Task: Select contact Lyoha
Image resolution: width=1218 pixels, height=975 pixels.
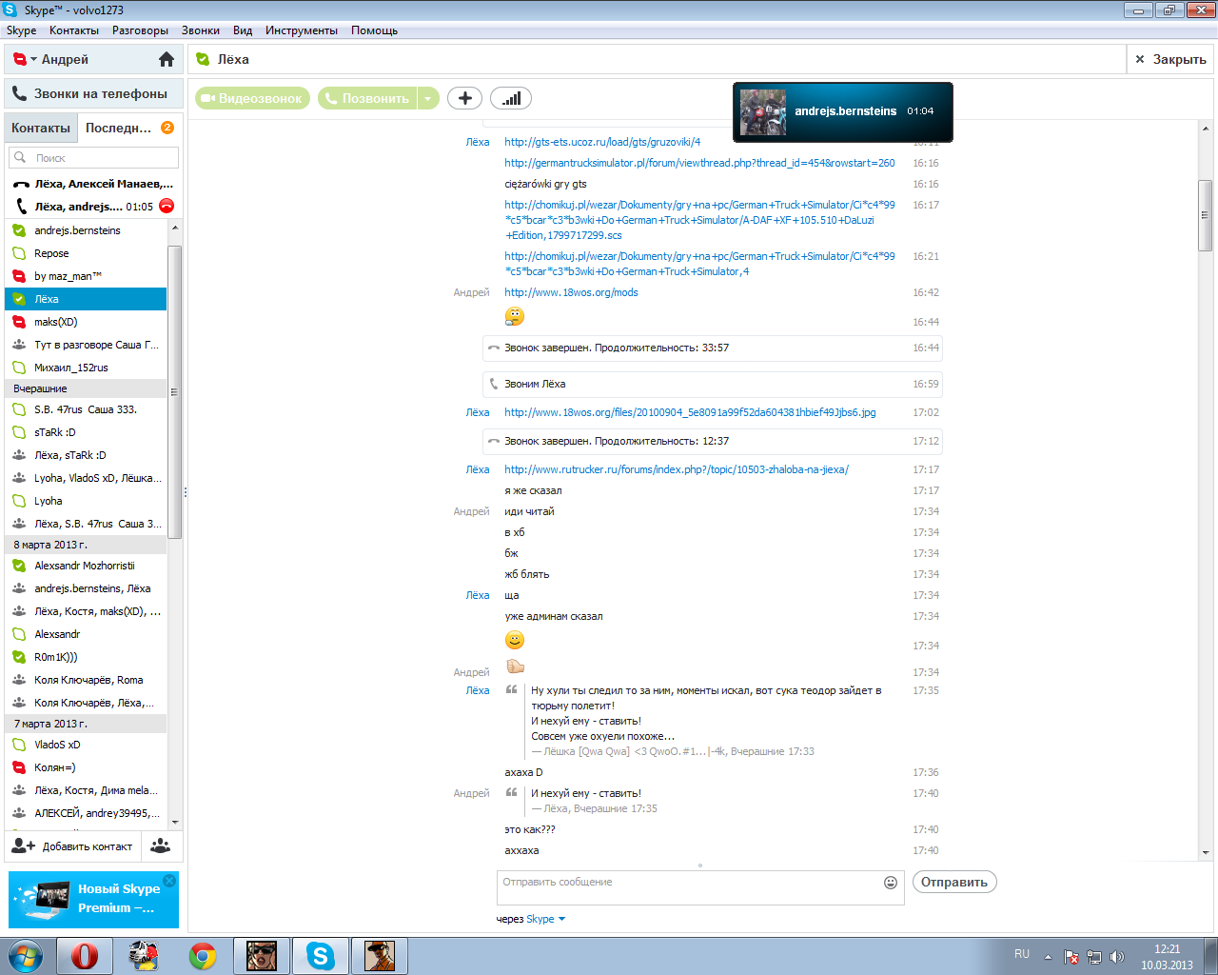Action: click(x=87, y=501)
